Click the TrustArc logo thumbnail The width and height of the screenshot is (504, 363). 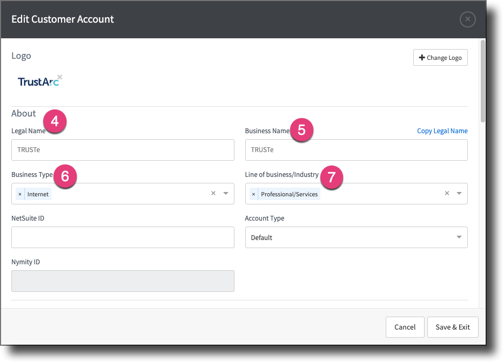pyautogui.click(x=38, y=82)
